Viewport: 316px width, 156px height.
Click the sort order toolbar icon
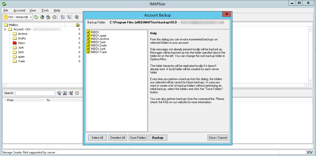[62, 17]
